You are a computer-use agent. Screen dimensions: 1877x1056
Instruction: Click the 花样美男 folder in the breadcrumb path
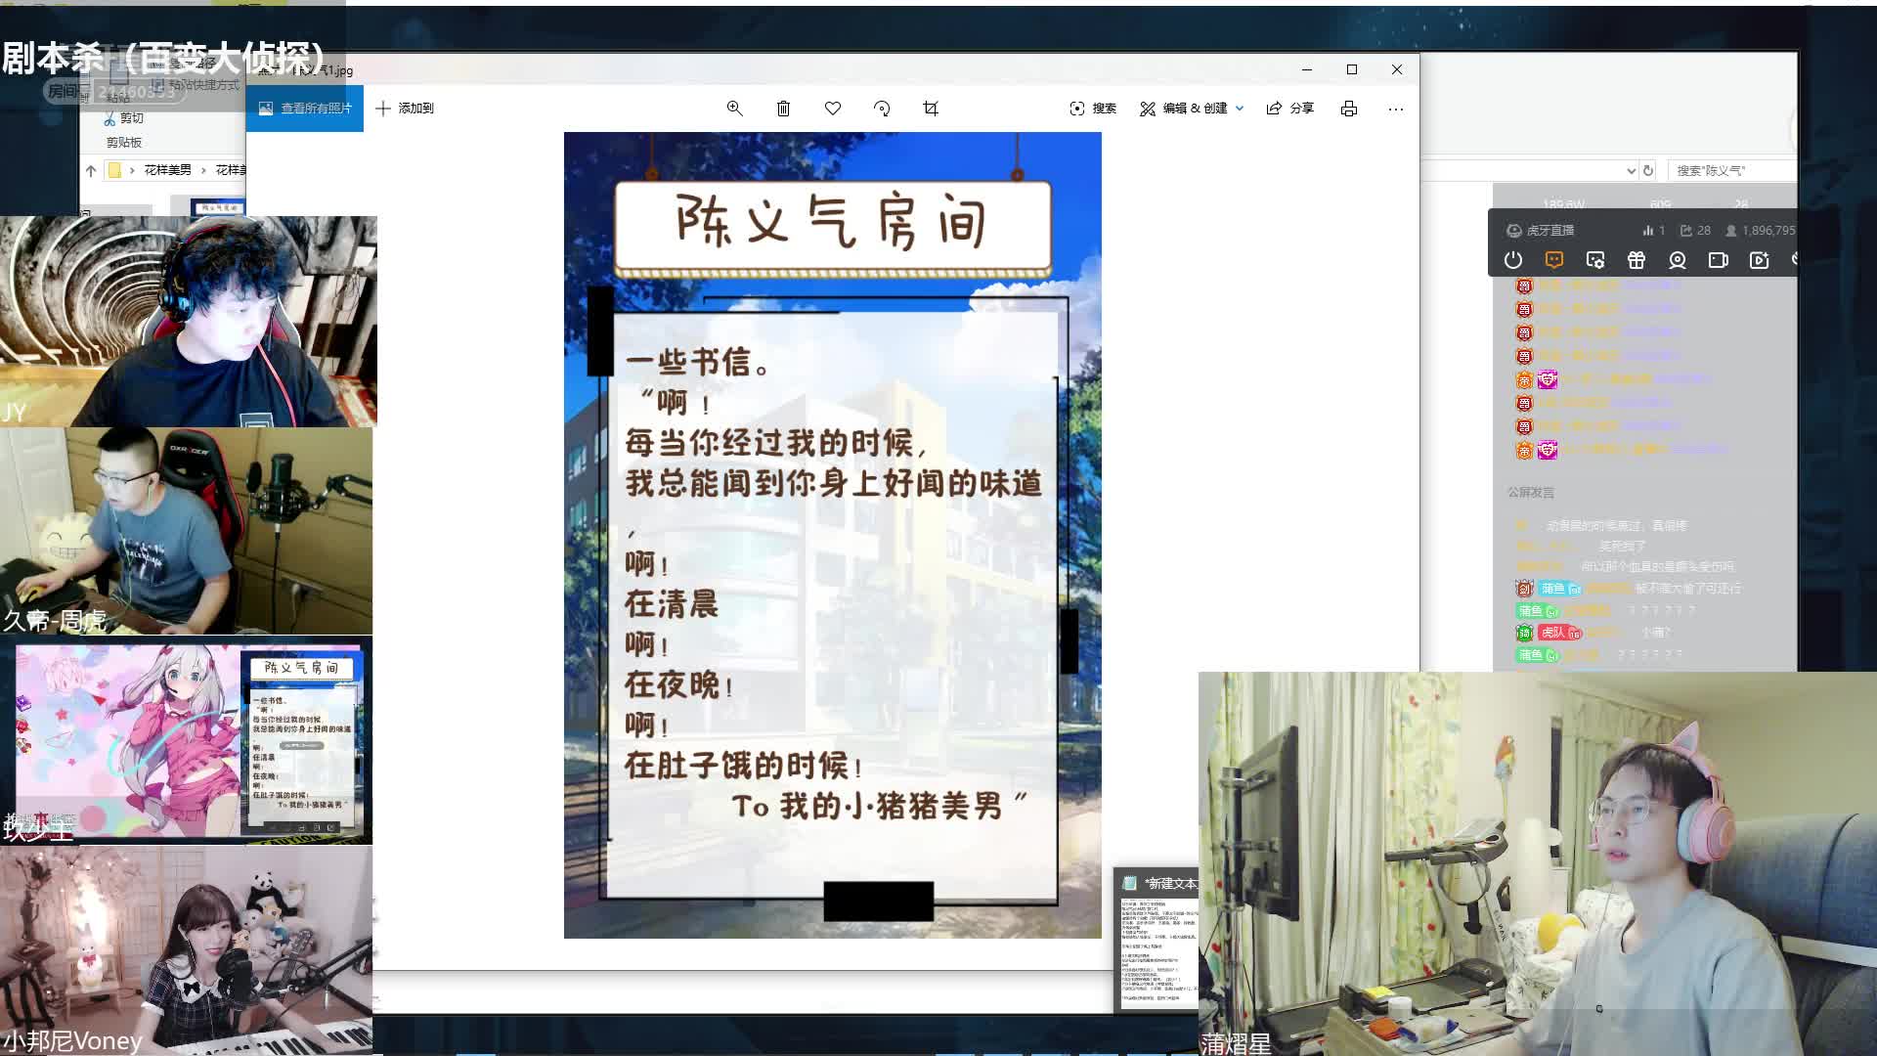[x=166, y=170]
